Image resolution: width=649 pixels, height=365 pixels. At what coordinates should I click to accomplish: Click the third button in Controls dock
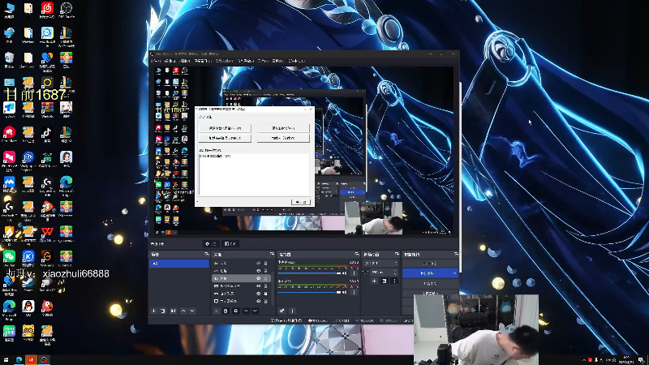[430, 284]
